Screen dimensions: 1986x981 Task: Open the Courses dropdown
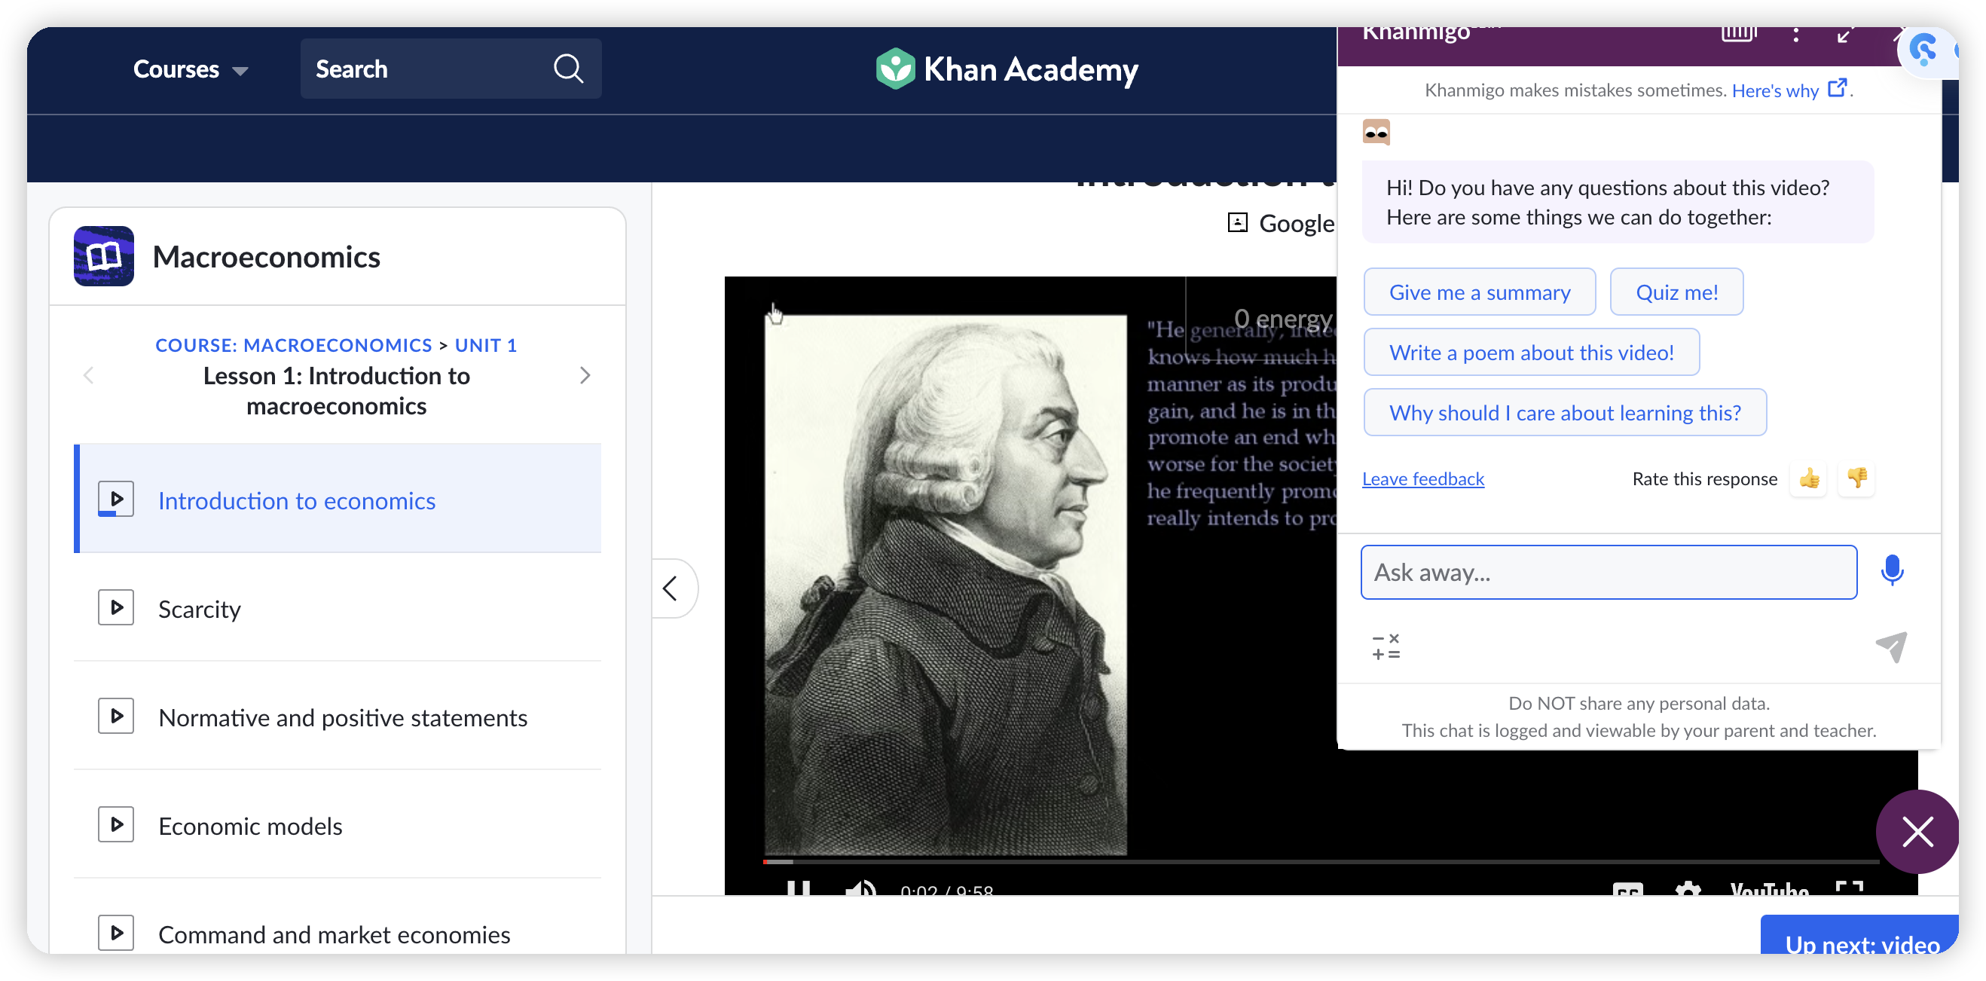(190, 69)
